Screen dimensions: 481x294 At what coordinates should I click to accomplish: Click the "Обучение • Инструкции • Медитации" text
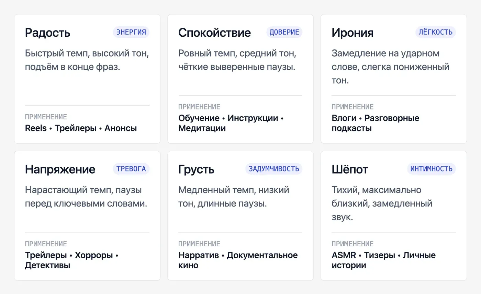pos(231,123)
